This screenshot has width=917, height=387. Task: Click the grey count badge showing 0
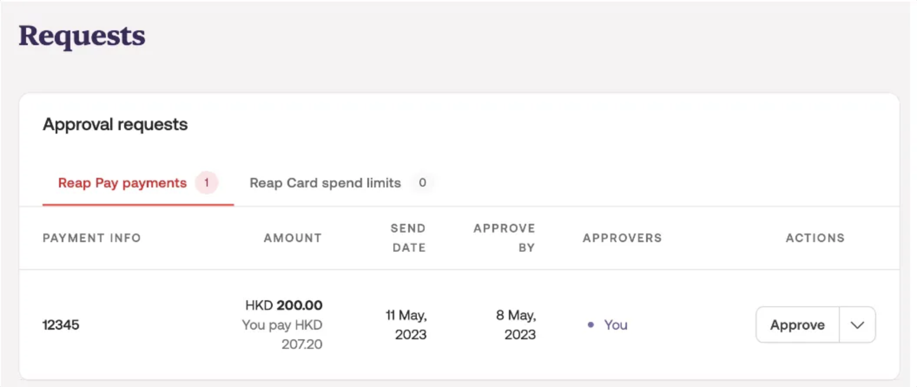coord(422,183)
